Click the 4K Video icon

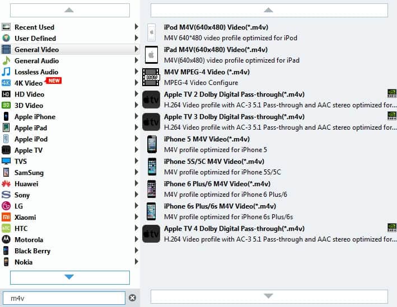6,83
